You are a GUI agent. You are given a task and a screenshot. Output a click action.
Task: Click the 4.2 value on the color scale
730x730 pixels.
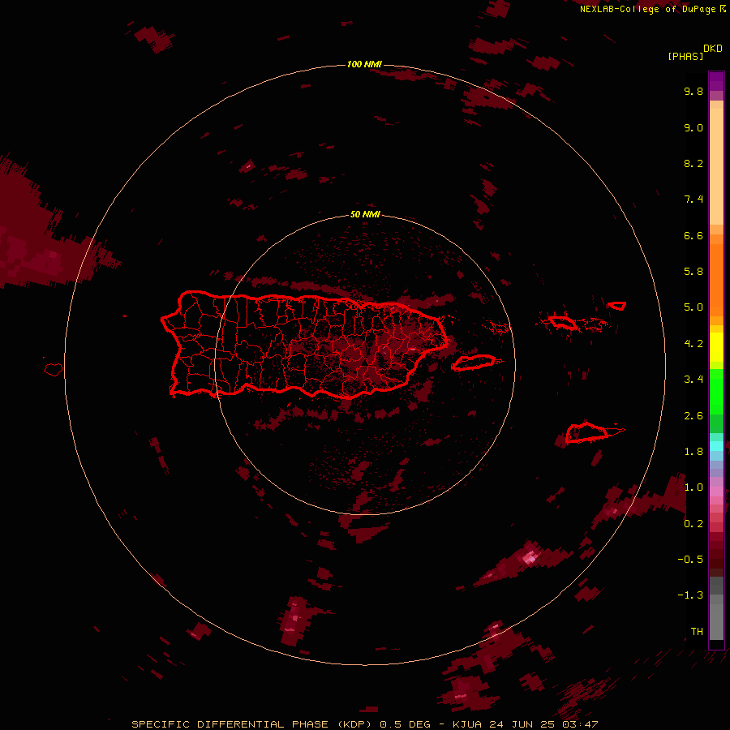coord(693,344)
